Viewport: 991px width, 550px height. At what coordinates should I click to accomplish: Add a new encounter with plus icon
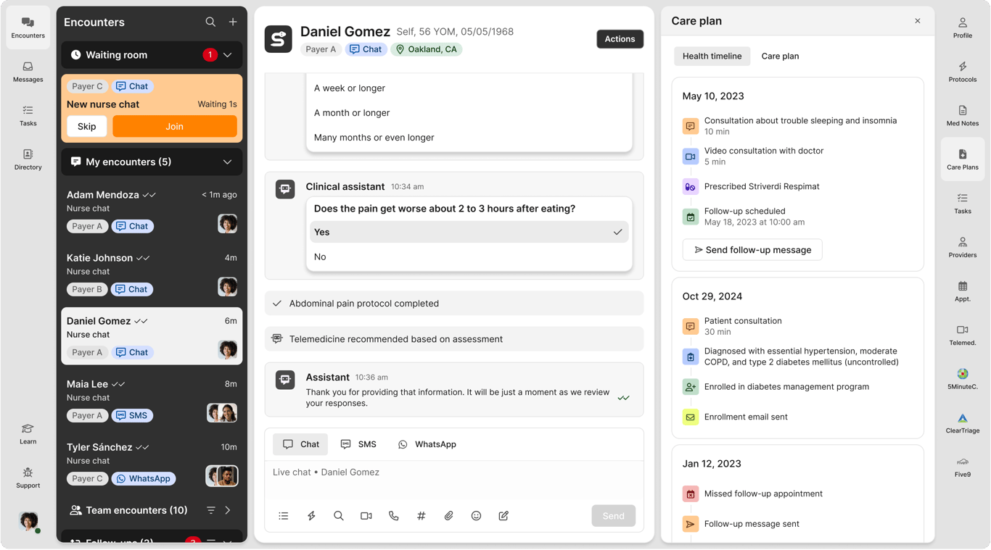pyautogui.click(x=233, y=22)
